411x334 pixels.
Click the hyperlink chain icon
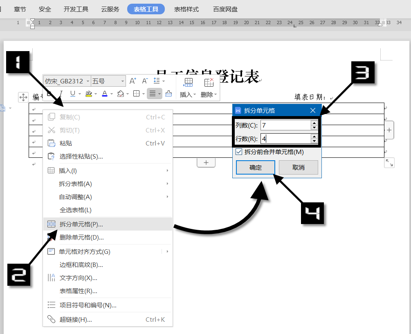tap(52, 319)
